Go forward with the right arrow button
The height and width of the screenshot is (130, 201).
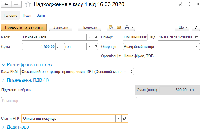click(x=16, y=4)
